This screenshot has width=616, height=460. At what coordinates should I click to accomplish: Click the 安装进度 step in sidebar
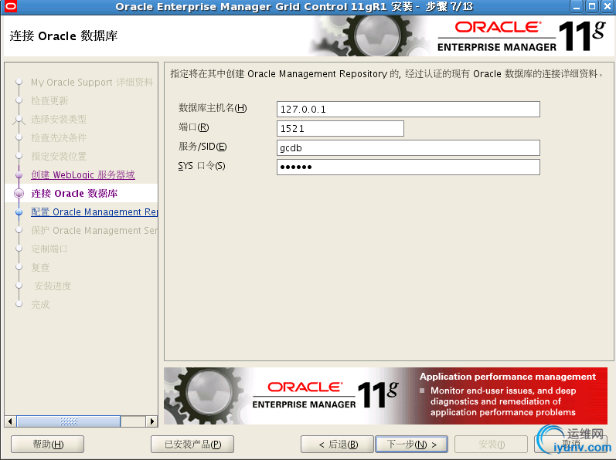click(x=53, y=286)
